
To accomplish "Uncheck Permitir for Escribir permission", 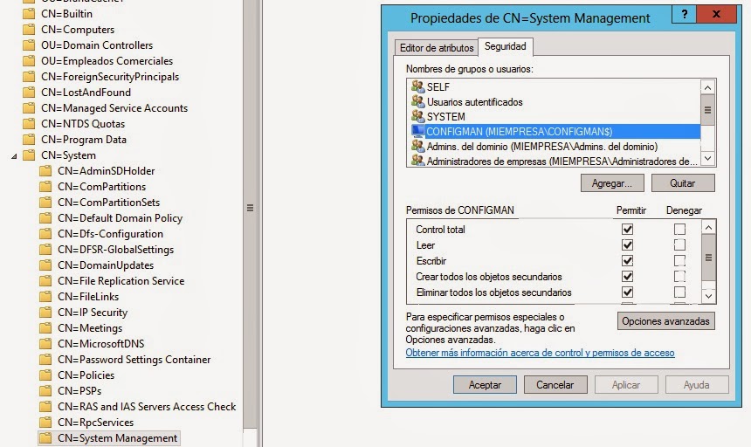I will click(627, 261).
